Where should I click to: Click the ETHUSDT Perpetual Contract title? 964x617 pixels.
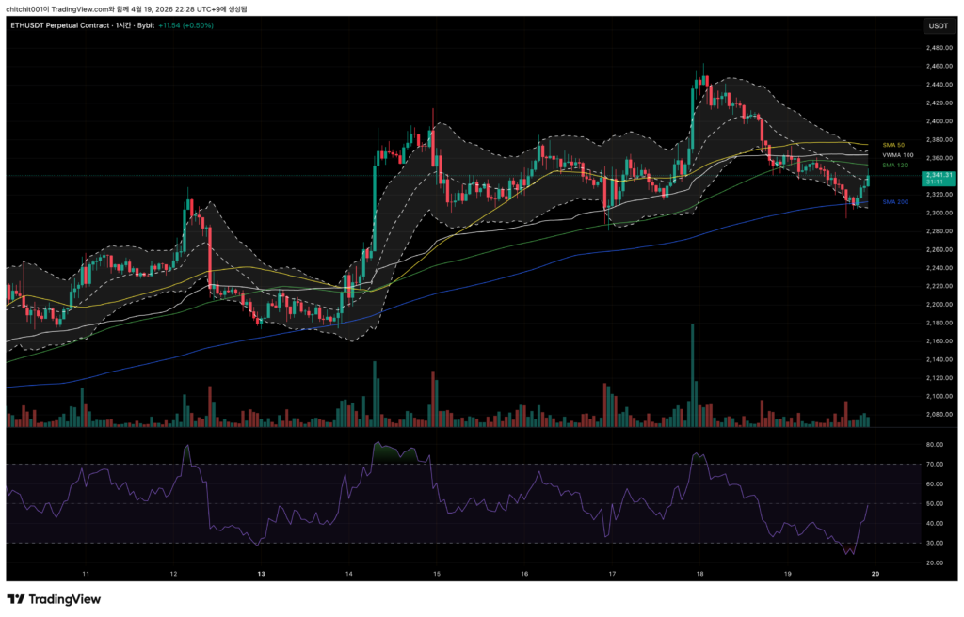(x=58, y=25)
